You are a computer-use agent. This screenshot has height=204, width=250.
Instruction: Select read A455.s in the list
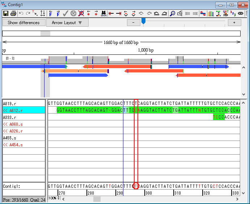(x=24, y=138)
